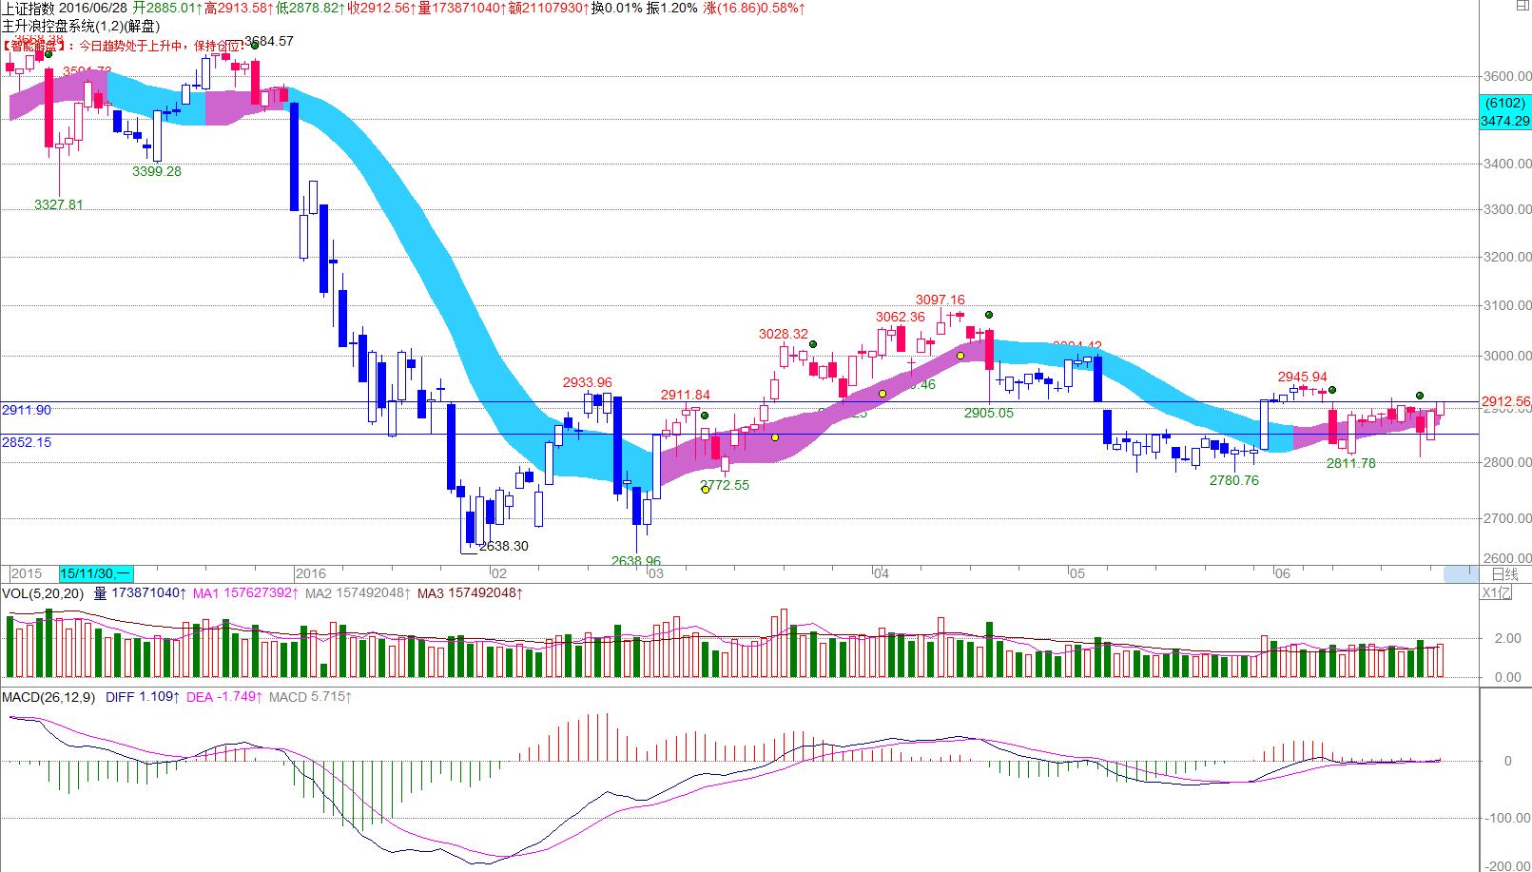
Task: Click the 2638.30 low price label
Action: click(x=504, y=546)
